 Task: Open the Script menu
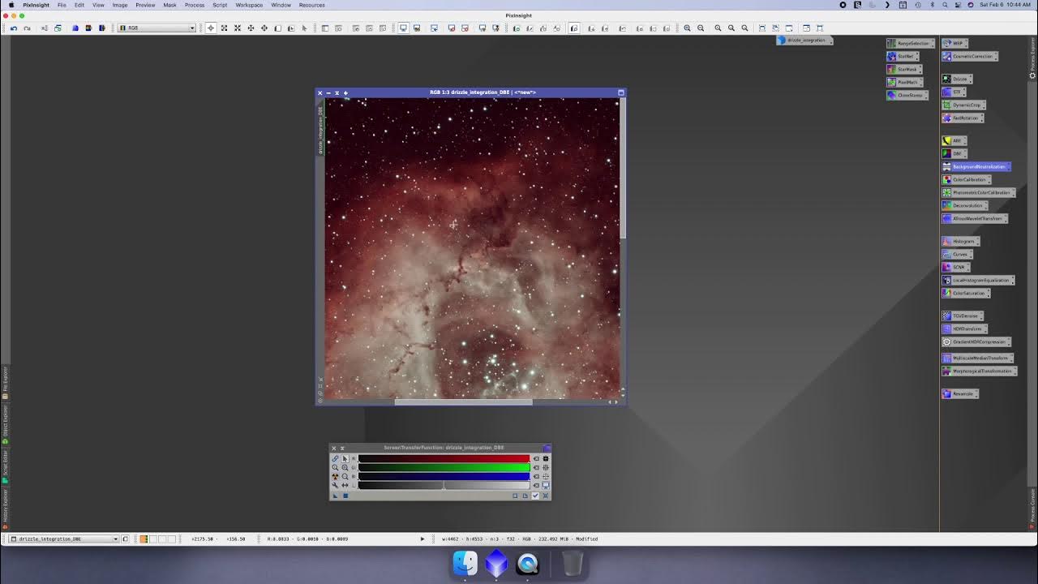(x=220, y=5)
